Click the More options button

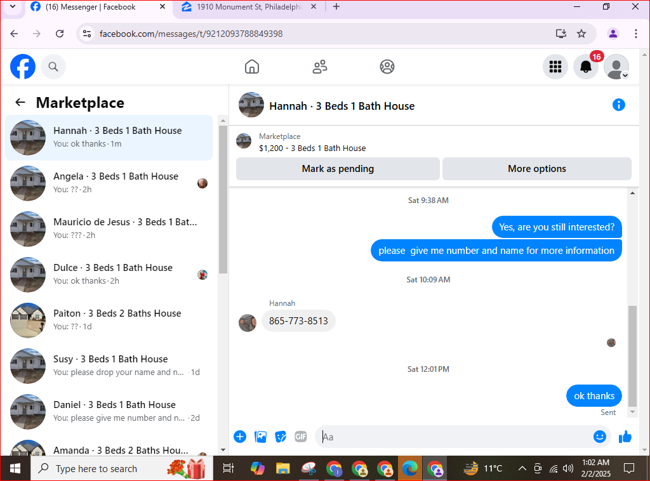[537, 169]
